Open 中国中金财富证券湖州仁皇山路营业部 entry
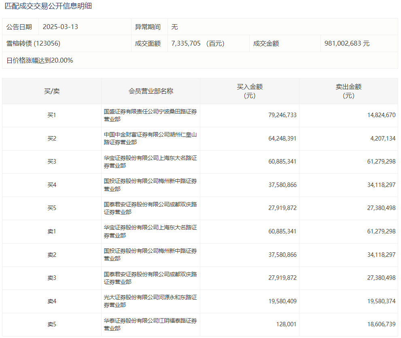This screenshot has width=401, height=338. [x=150, y=138]
